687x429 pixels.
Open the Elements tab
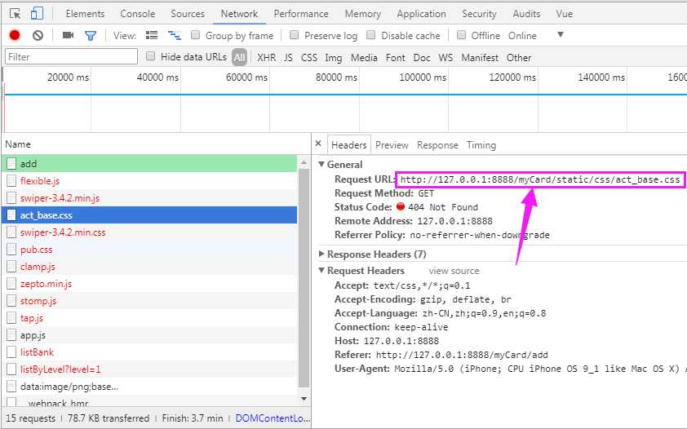[85, 14]
